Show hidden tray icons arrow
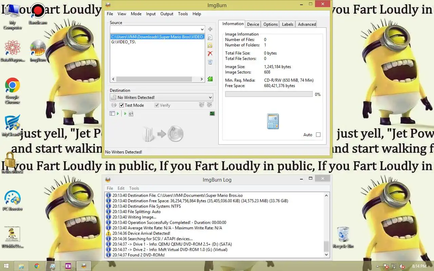This screenshot has width=434, height=271. click(x=378, y=266)
